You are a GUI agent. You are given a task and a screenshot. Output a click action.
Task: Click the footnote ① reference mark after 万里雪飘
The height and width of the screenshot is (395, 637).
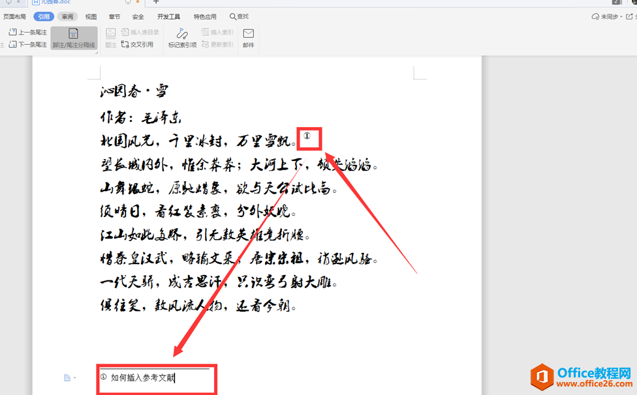[x=307, y=136]
